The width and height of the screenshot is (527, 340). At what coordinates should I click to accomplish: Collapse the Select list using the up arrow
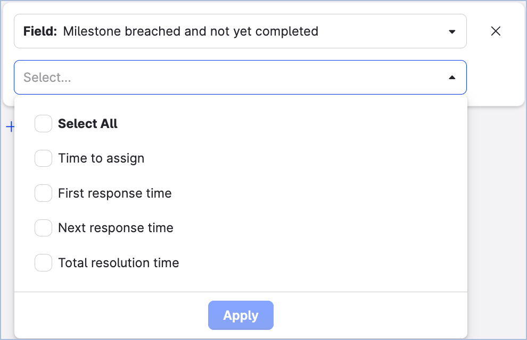click(x=452, y=78)
